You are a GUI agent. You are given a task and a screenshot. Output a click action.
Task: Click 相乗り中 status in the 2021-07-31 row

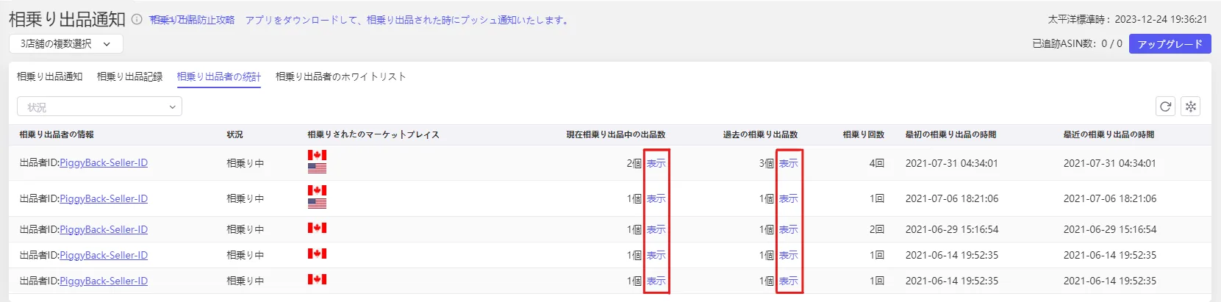pos(246,163)
